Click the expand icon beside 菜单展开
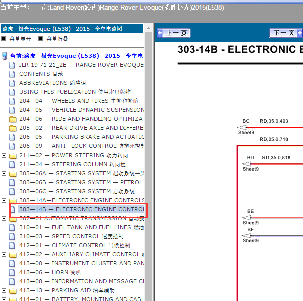 [x=4, y=39]
